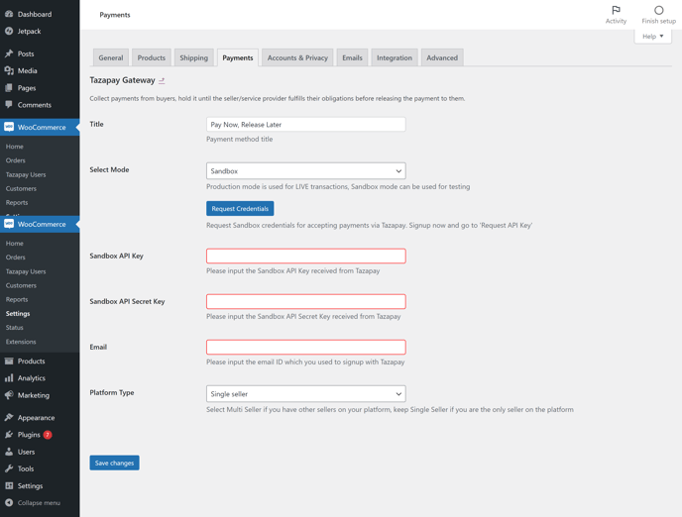This screenshot has height=517, width=682.
Task: Open Analytics bar-chart icon
Action: pyautogui.click(x=9, y=378)
